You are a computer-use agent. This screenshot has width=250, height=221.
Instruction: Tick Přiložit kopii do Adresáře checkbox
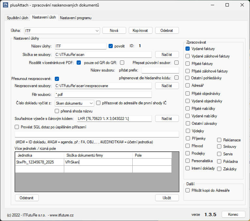188,190
